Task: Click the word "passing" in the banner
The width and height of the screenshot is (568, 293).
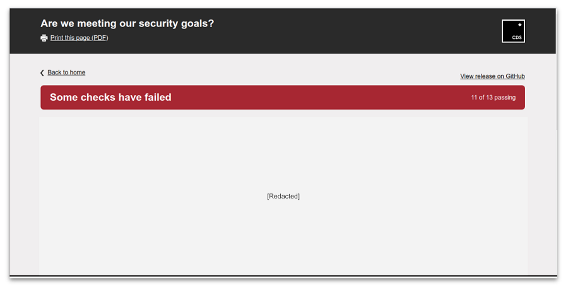Action: click(505, 98)
